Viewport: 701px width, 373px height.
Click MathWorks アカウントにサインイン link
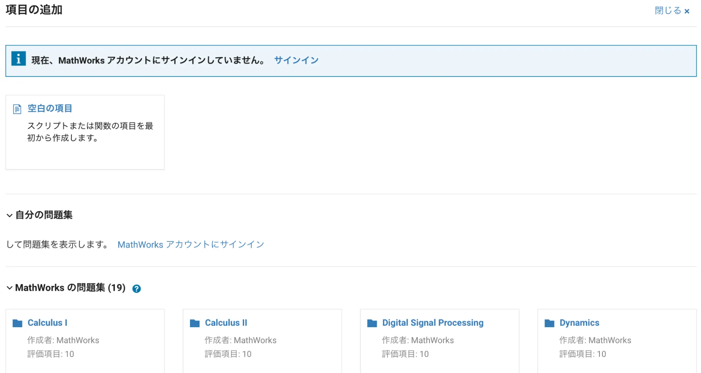190,244
